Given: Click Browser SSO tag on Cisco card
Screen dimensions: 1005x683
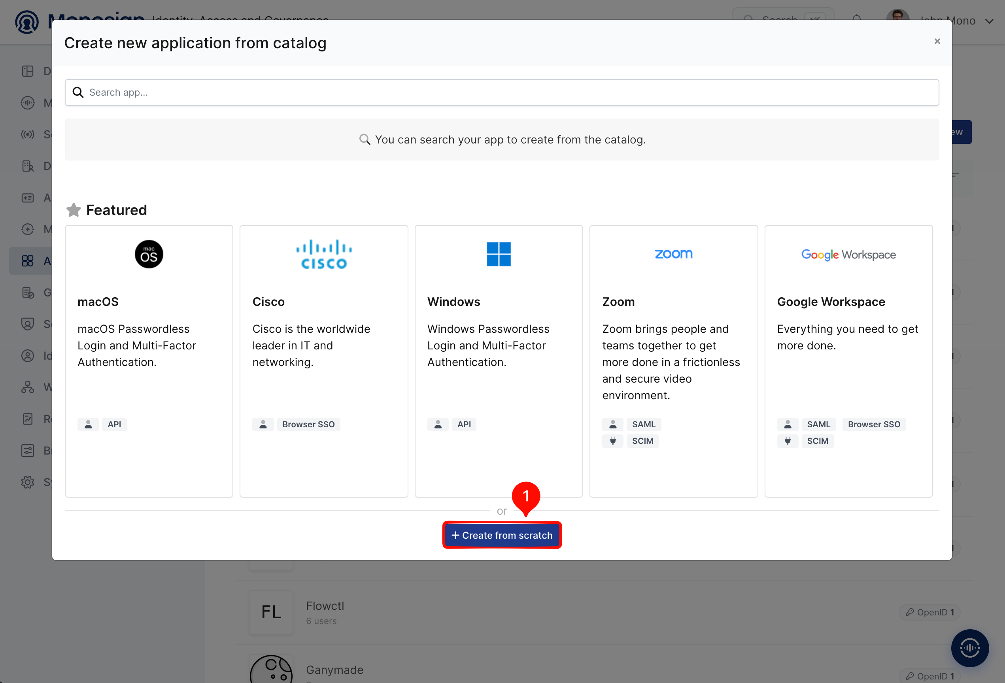Looking at the screenshot, I should point(308,425).
